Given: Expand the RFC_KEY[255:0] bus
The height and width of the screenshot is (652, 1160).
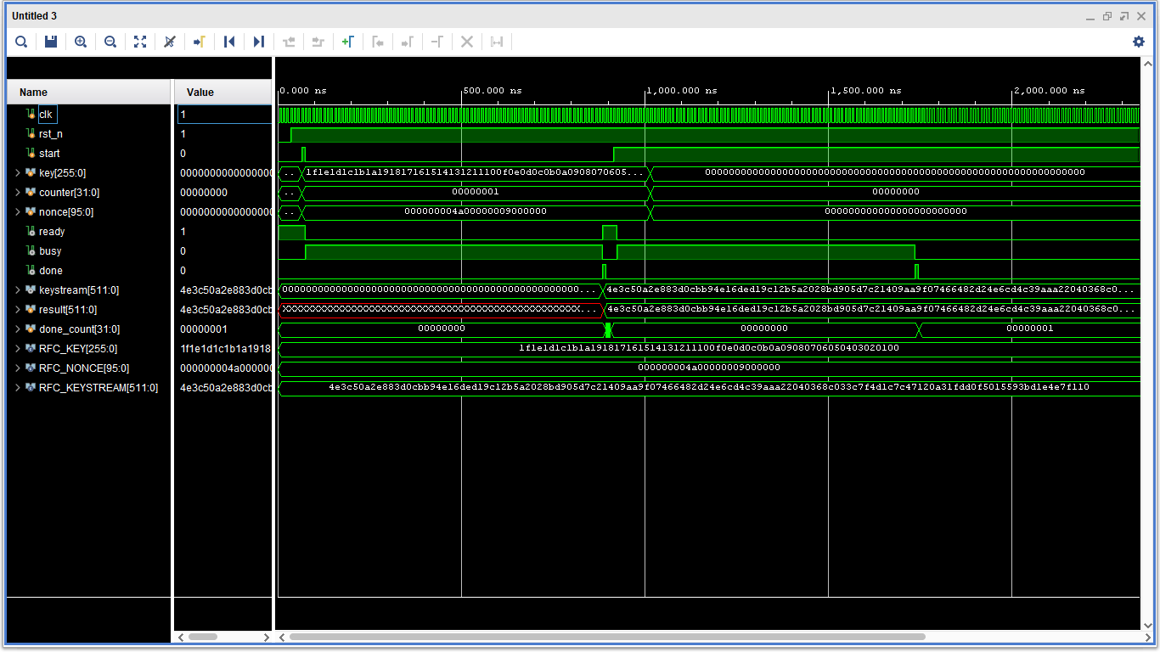Looking at the screenshot, I should (17, 349).
